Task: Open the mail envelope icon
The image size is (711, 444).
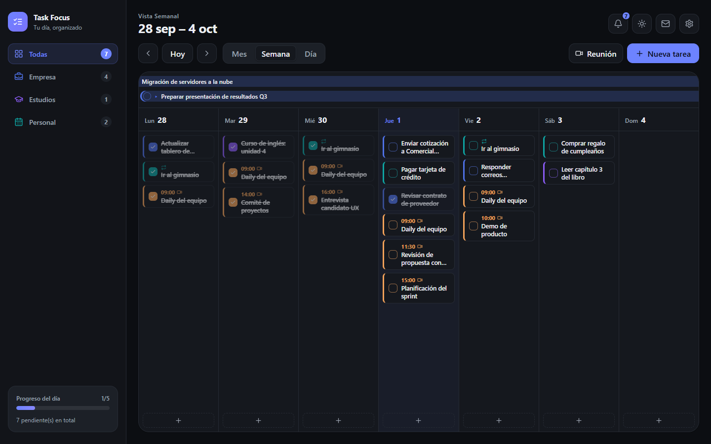Action: pos(665,24)
